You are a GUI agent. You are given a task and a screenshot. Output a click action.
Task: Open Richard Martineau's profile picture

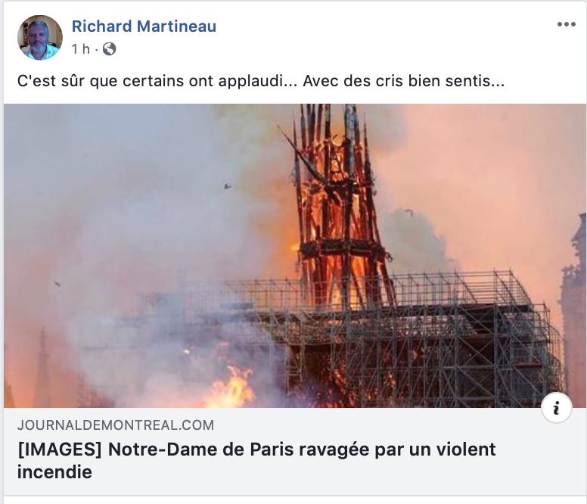[x=40, y=38]
